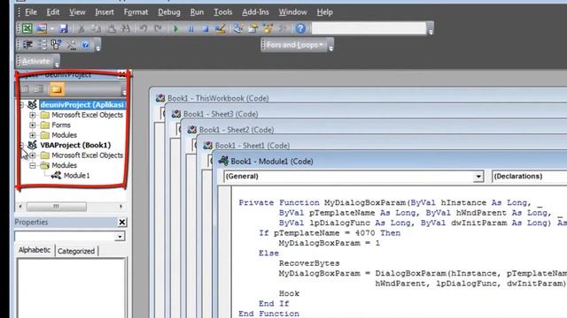
Task: Switch to the Categorized tab
Action: click(76, 251)
